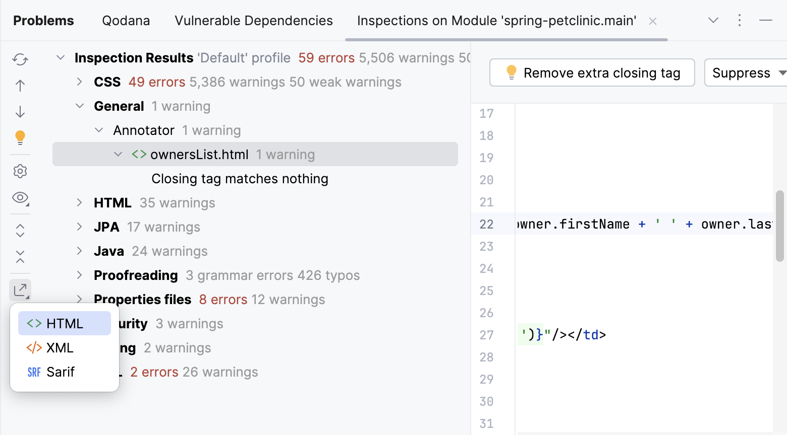Select the Closing tag matches nothing warning
This screenshot has width=787, height=435.
(239, 178)
